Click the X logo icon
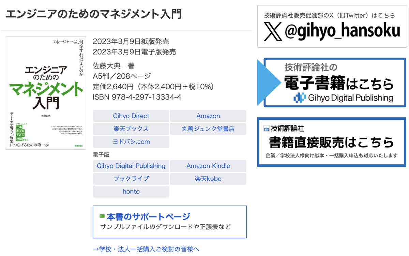 coord(273,31)
